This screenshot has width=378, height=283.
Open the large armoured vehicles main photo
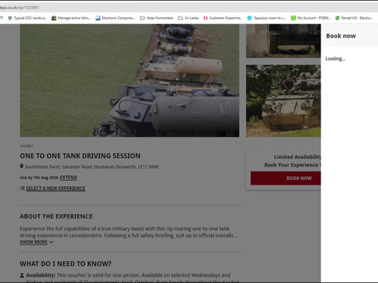click(x=130, y=80)
